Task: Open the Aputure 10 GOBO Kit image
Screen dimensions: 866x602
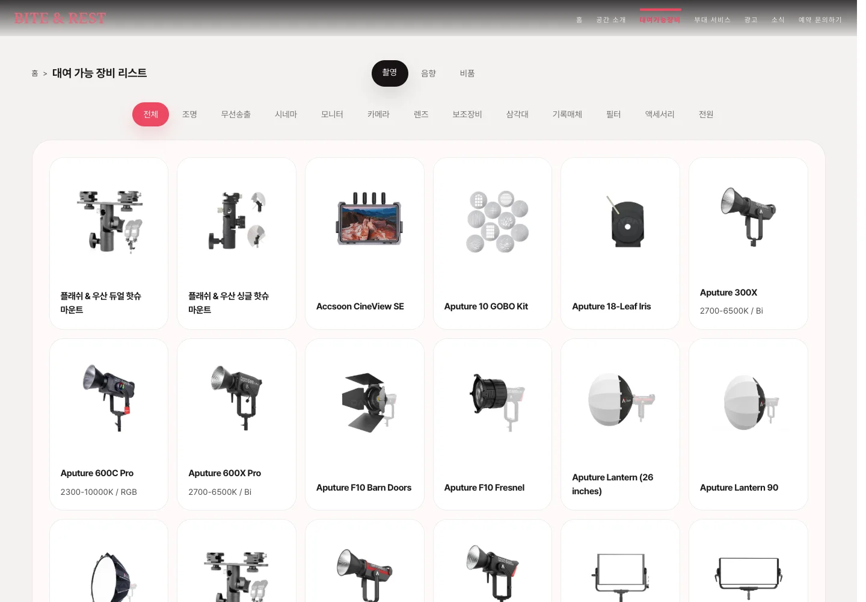Action: (497, 222)
